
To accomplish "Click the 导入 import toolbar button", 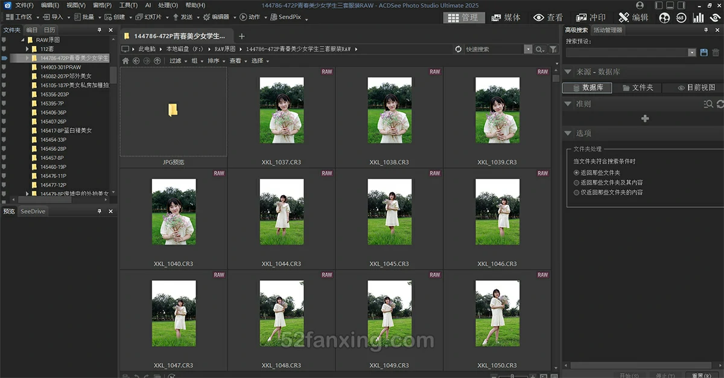I will [x=53, y=17].
